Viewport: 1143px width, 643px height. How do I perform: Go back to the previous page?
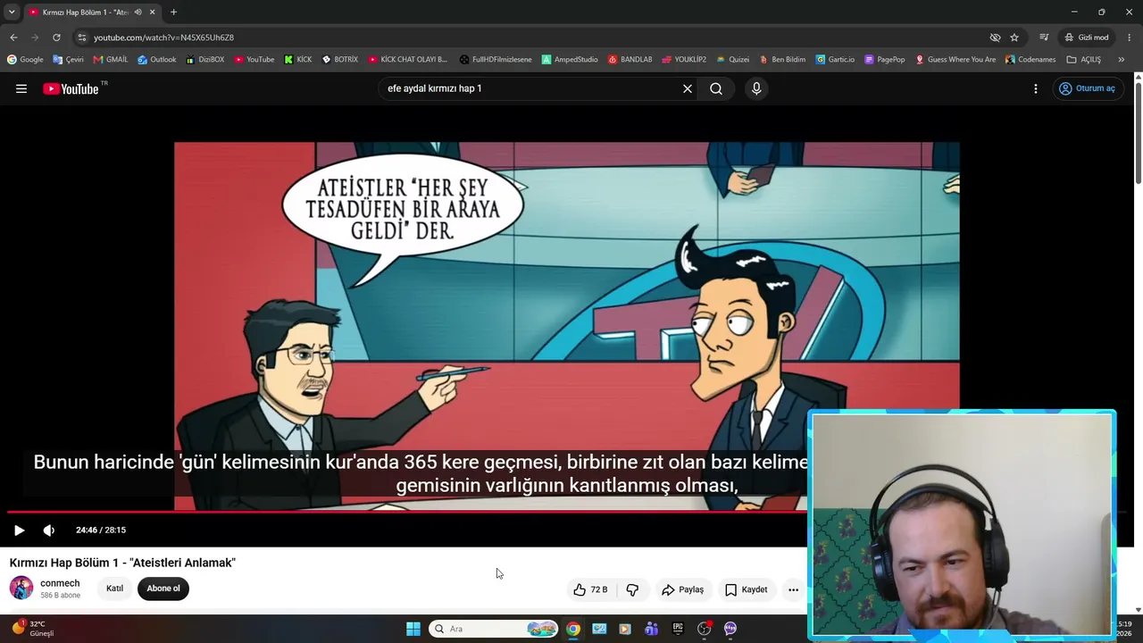click(13, 38)
